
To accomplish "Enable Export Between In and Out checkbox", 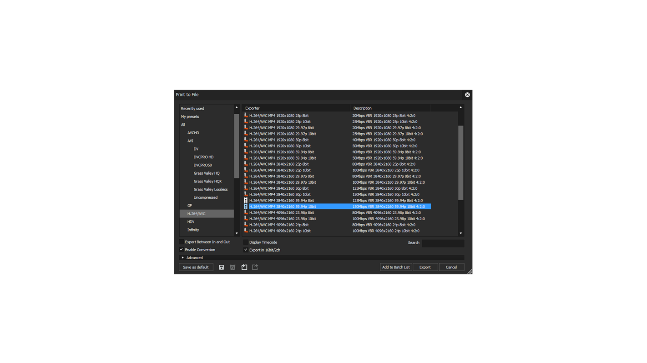I will 181,242.
